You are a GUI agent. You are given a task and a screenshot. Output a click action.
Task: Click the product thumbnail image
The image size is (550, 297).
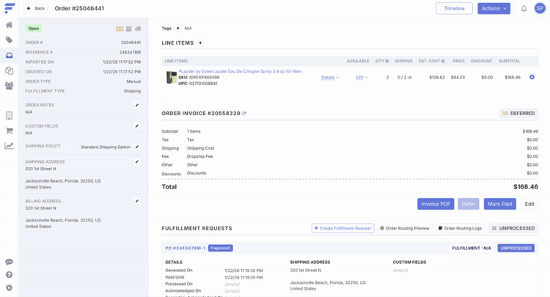171,77
